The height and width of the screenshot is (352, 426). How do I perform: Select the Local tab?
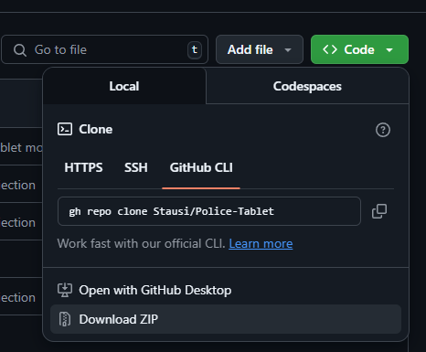[124, 86]
